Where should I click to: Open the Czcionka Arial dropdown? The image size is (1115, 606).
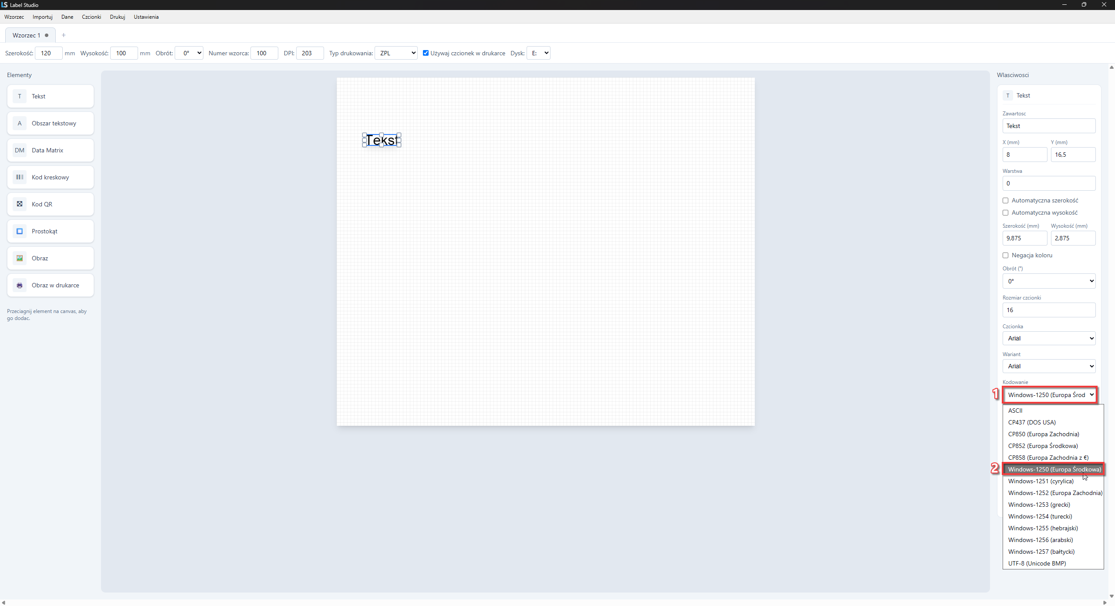pos(1049,338)
